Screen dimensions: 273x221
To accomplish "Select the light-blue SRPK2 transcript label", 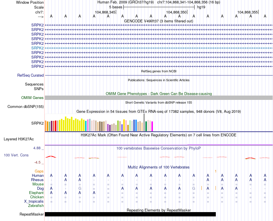I will click(37, 48).
